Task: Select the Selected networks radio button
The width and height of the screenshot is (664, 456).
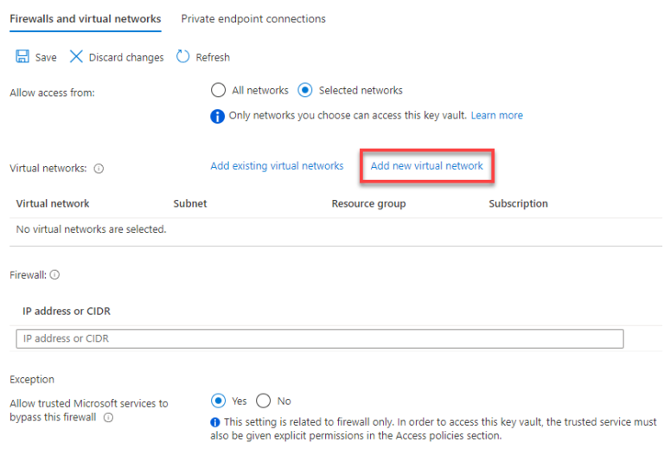Action: click(x=305, y=90)
